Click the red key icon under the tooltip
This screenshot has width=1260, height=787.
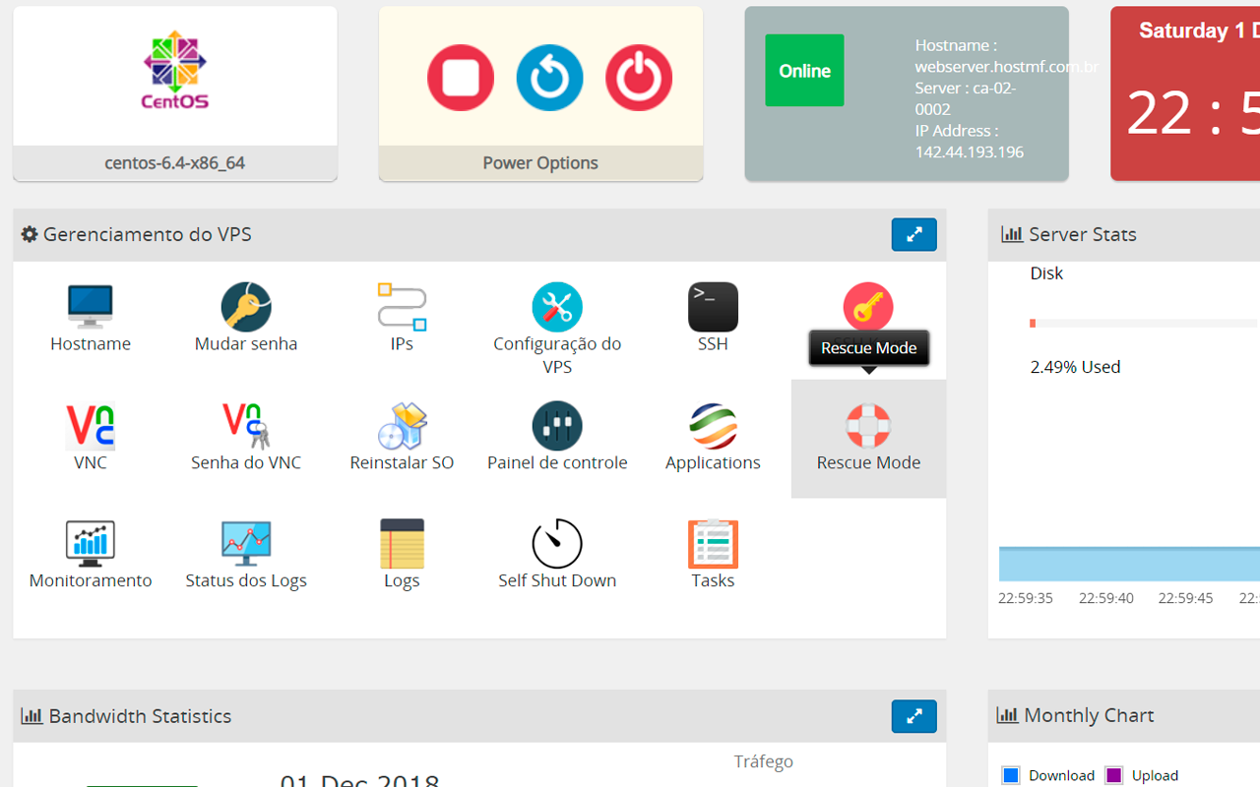pyautogui.click(x=868, y=306)
